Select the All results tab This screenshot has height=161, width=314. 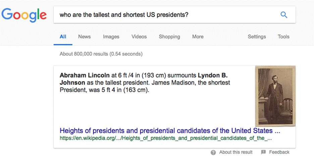tap(63, 37)
